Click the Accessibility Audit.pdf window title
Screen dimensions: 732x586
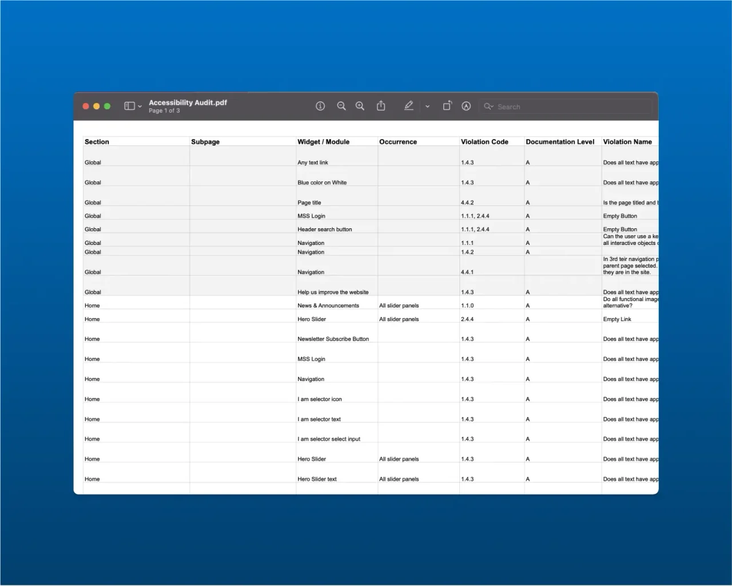tap(188, 102)
